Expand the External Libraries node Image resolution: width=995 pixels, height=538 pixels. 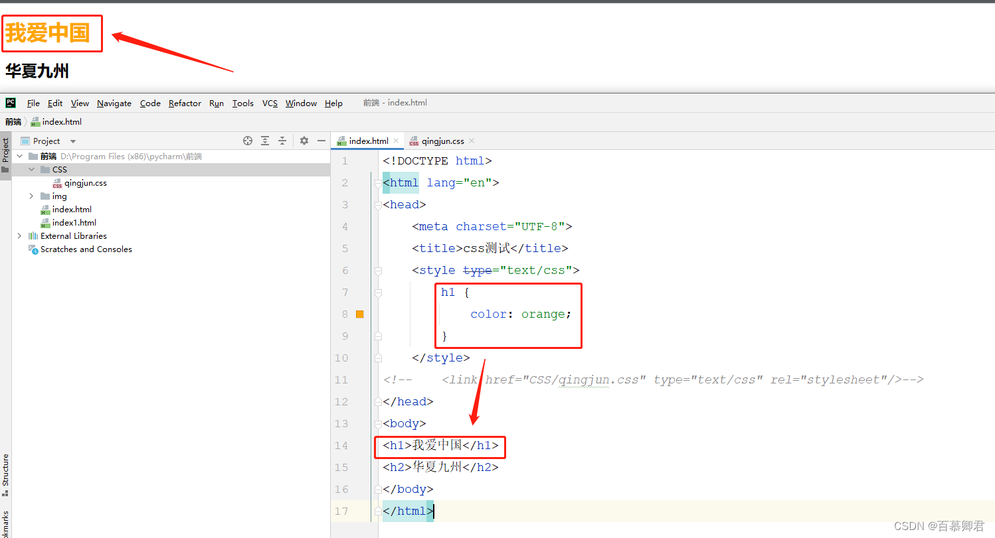(19, 236)
